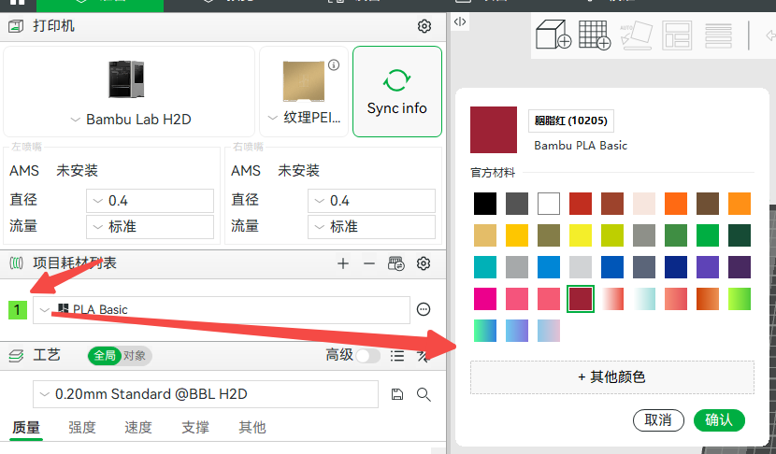Screen dimensions: 776x454
Task: Pick the green-to-blue gradient swatch
Action: coord(485,331)
